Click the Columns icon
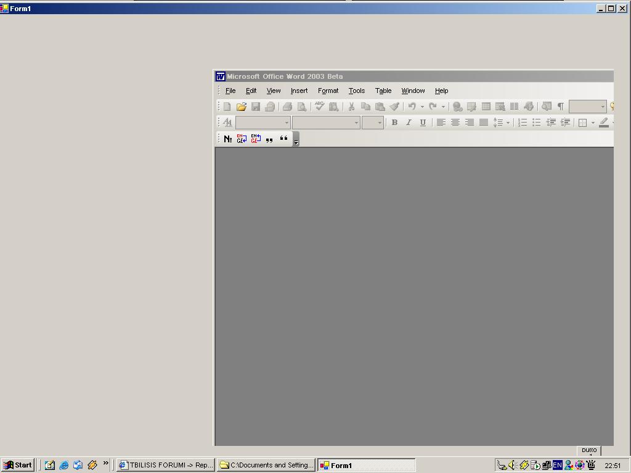Image resolution: width=631 pixels, height=473 pixels. [515, 107]
